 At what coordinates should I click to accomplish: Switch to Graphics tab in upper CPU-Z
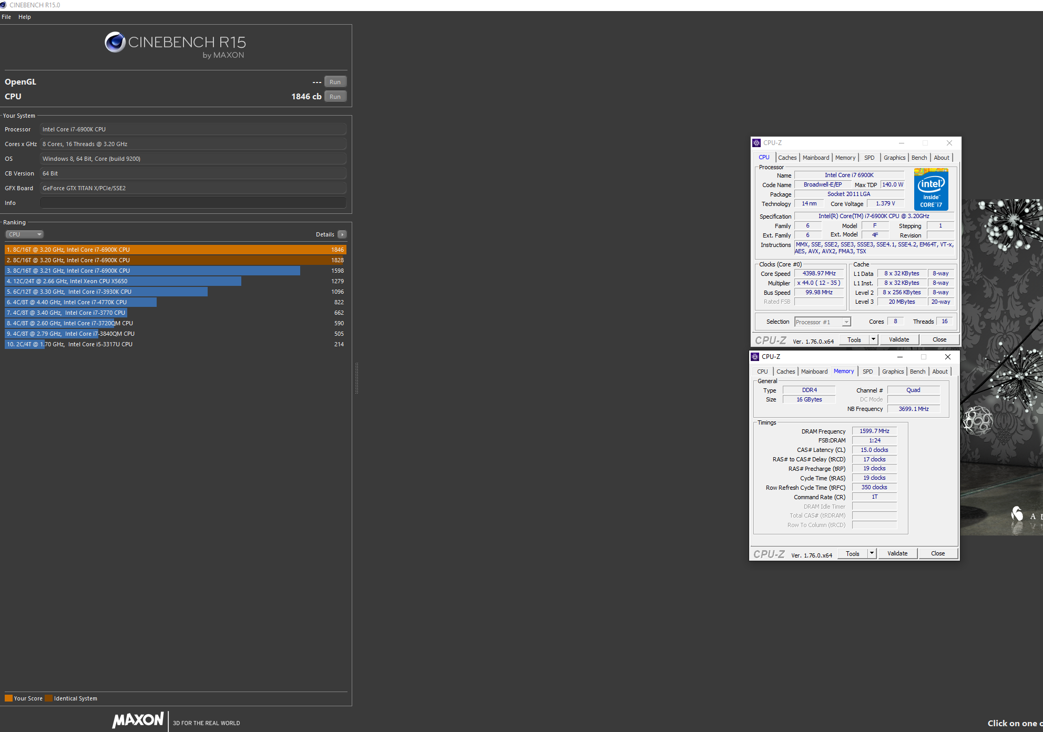coord(894,158)
